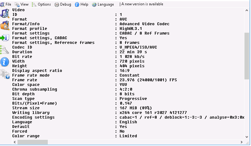Click the Debug menu gear icon

(57, 5)
